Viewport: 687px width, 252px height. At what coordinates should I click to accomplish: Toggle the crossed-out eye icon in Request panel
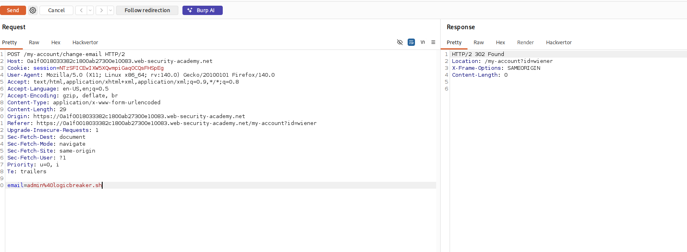400,42
